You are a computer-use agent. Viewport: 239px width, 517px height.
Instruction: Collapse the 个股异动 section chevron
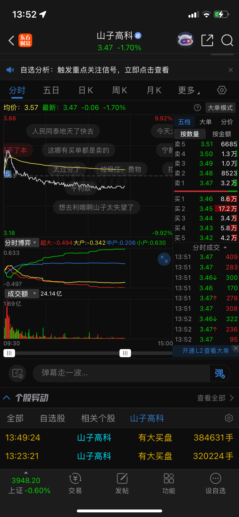7,398
